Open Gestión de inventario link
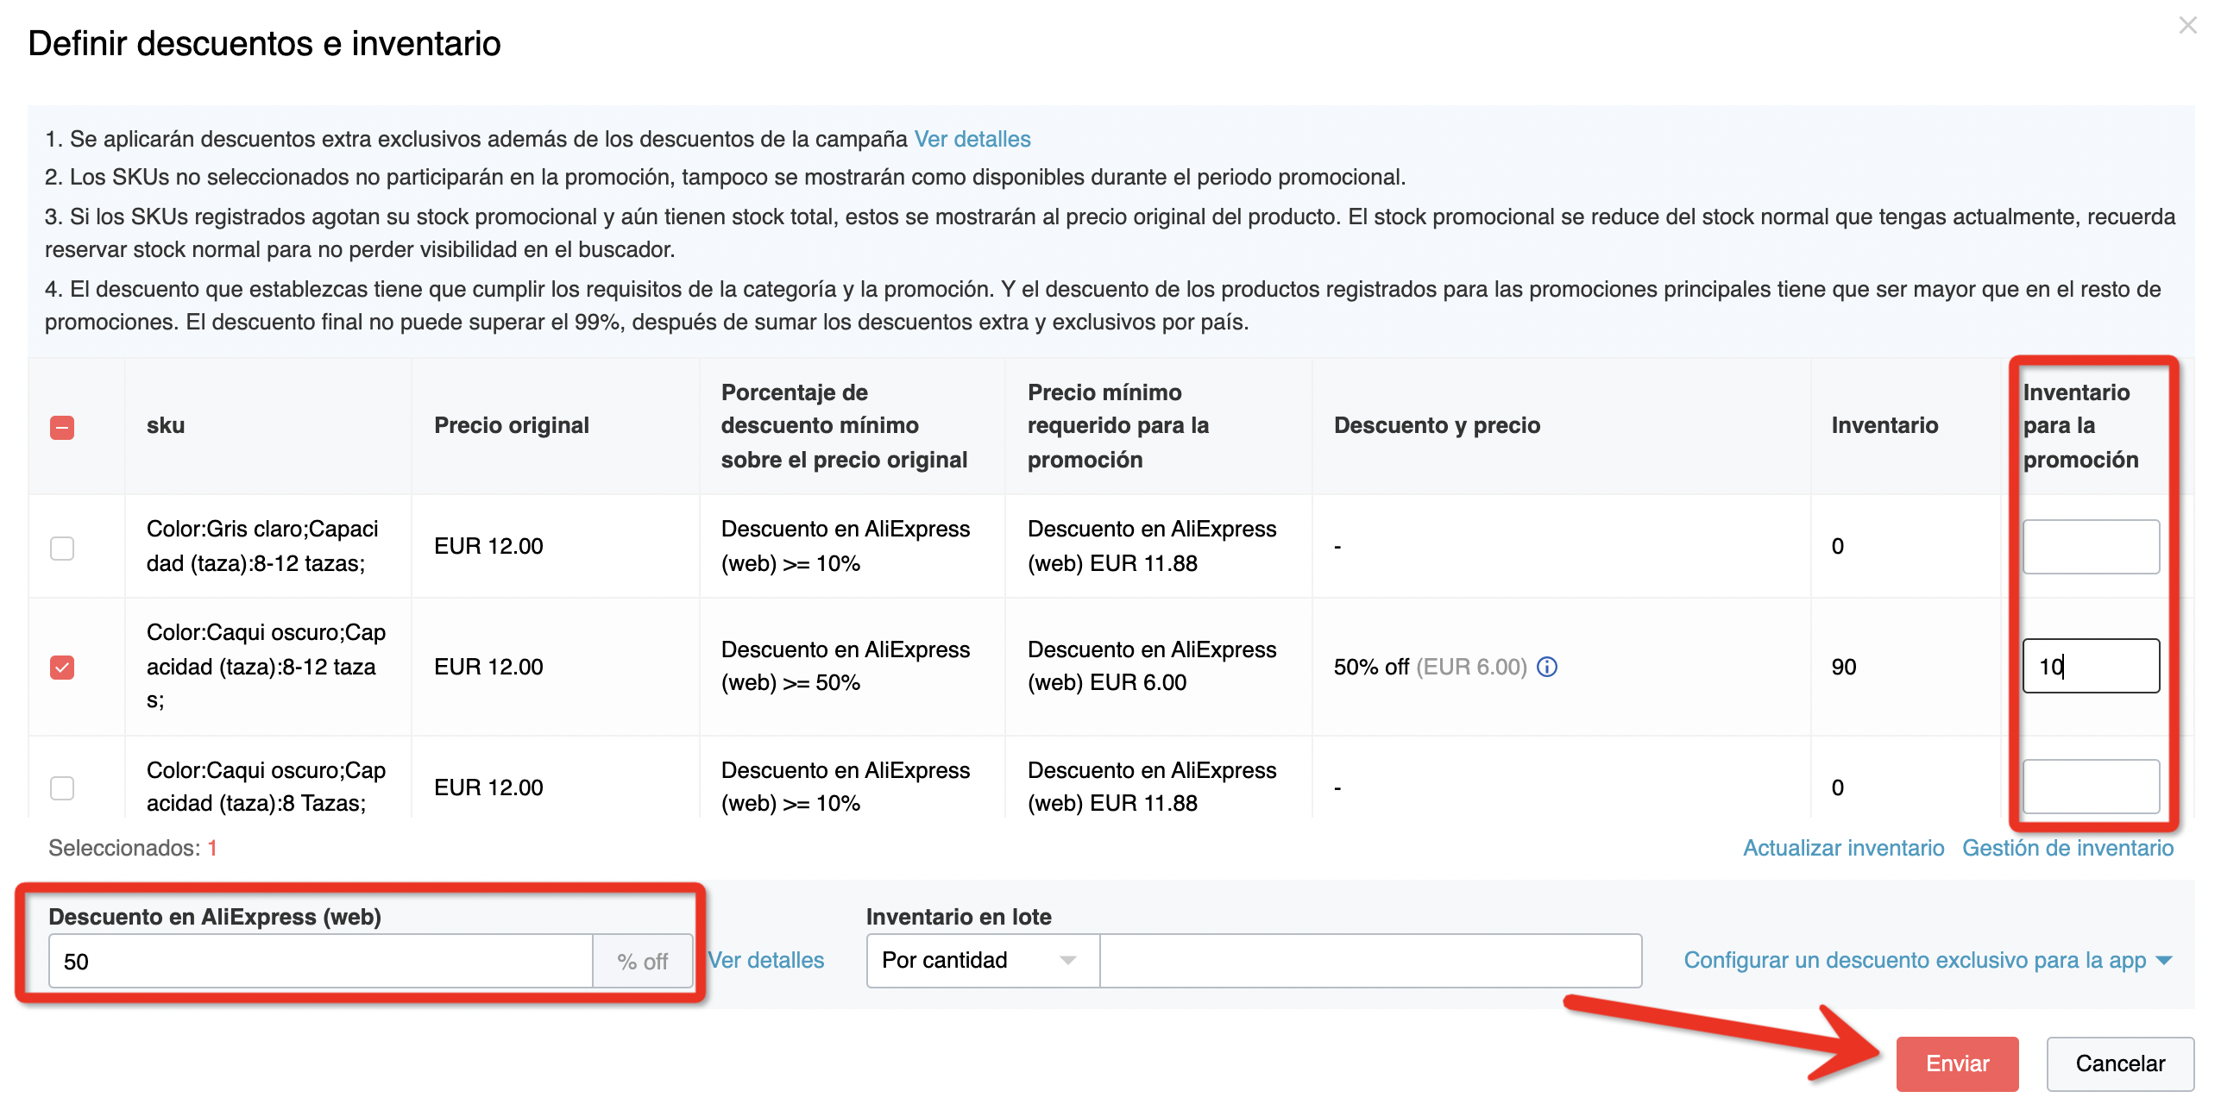This screenshot has height=1104, width=2221. pos(2067,848)
